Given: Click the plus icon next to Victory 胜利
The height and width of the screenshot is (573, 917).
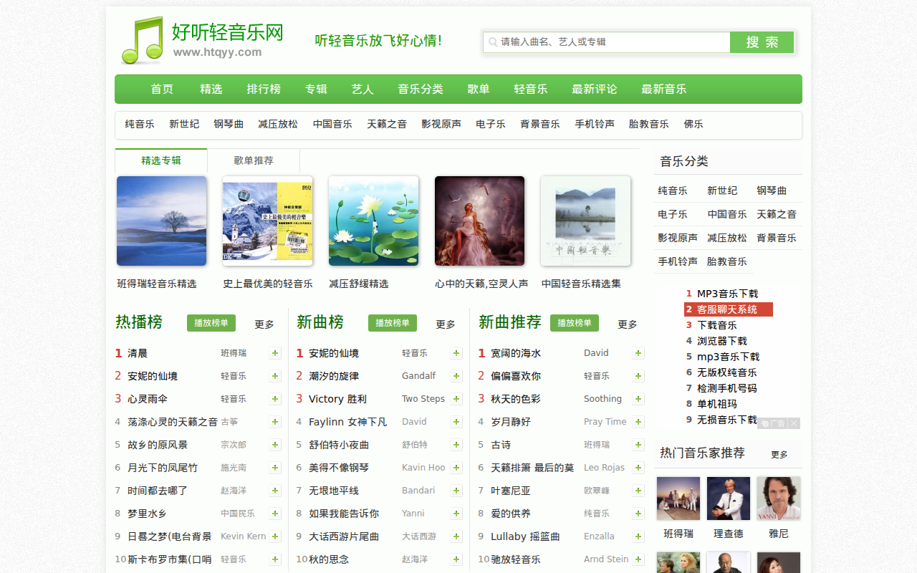Looking at the screenshot, I should pos(456,398).
